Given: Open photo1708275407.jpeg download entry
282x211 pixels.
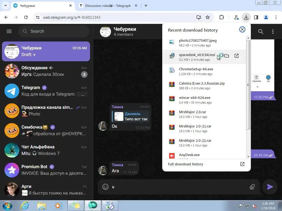Looking at the screenshot, I should pos(204,43).
